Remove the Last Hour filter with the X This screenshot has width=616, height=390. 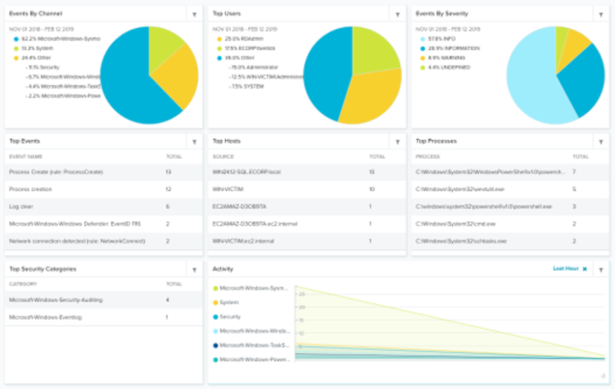(x=585, y=269)
